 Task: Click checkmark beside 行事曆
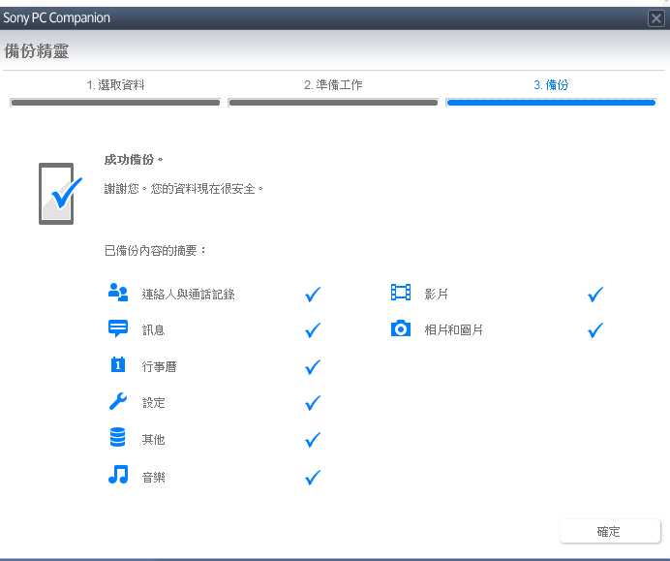click(x=313, y=367)
